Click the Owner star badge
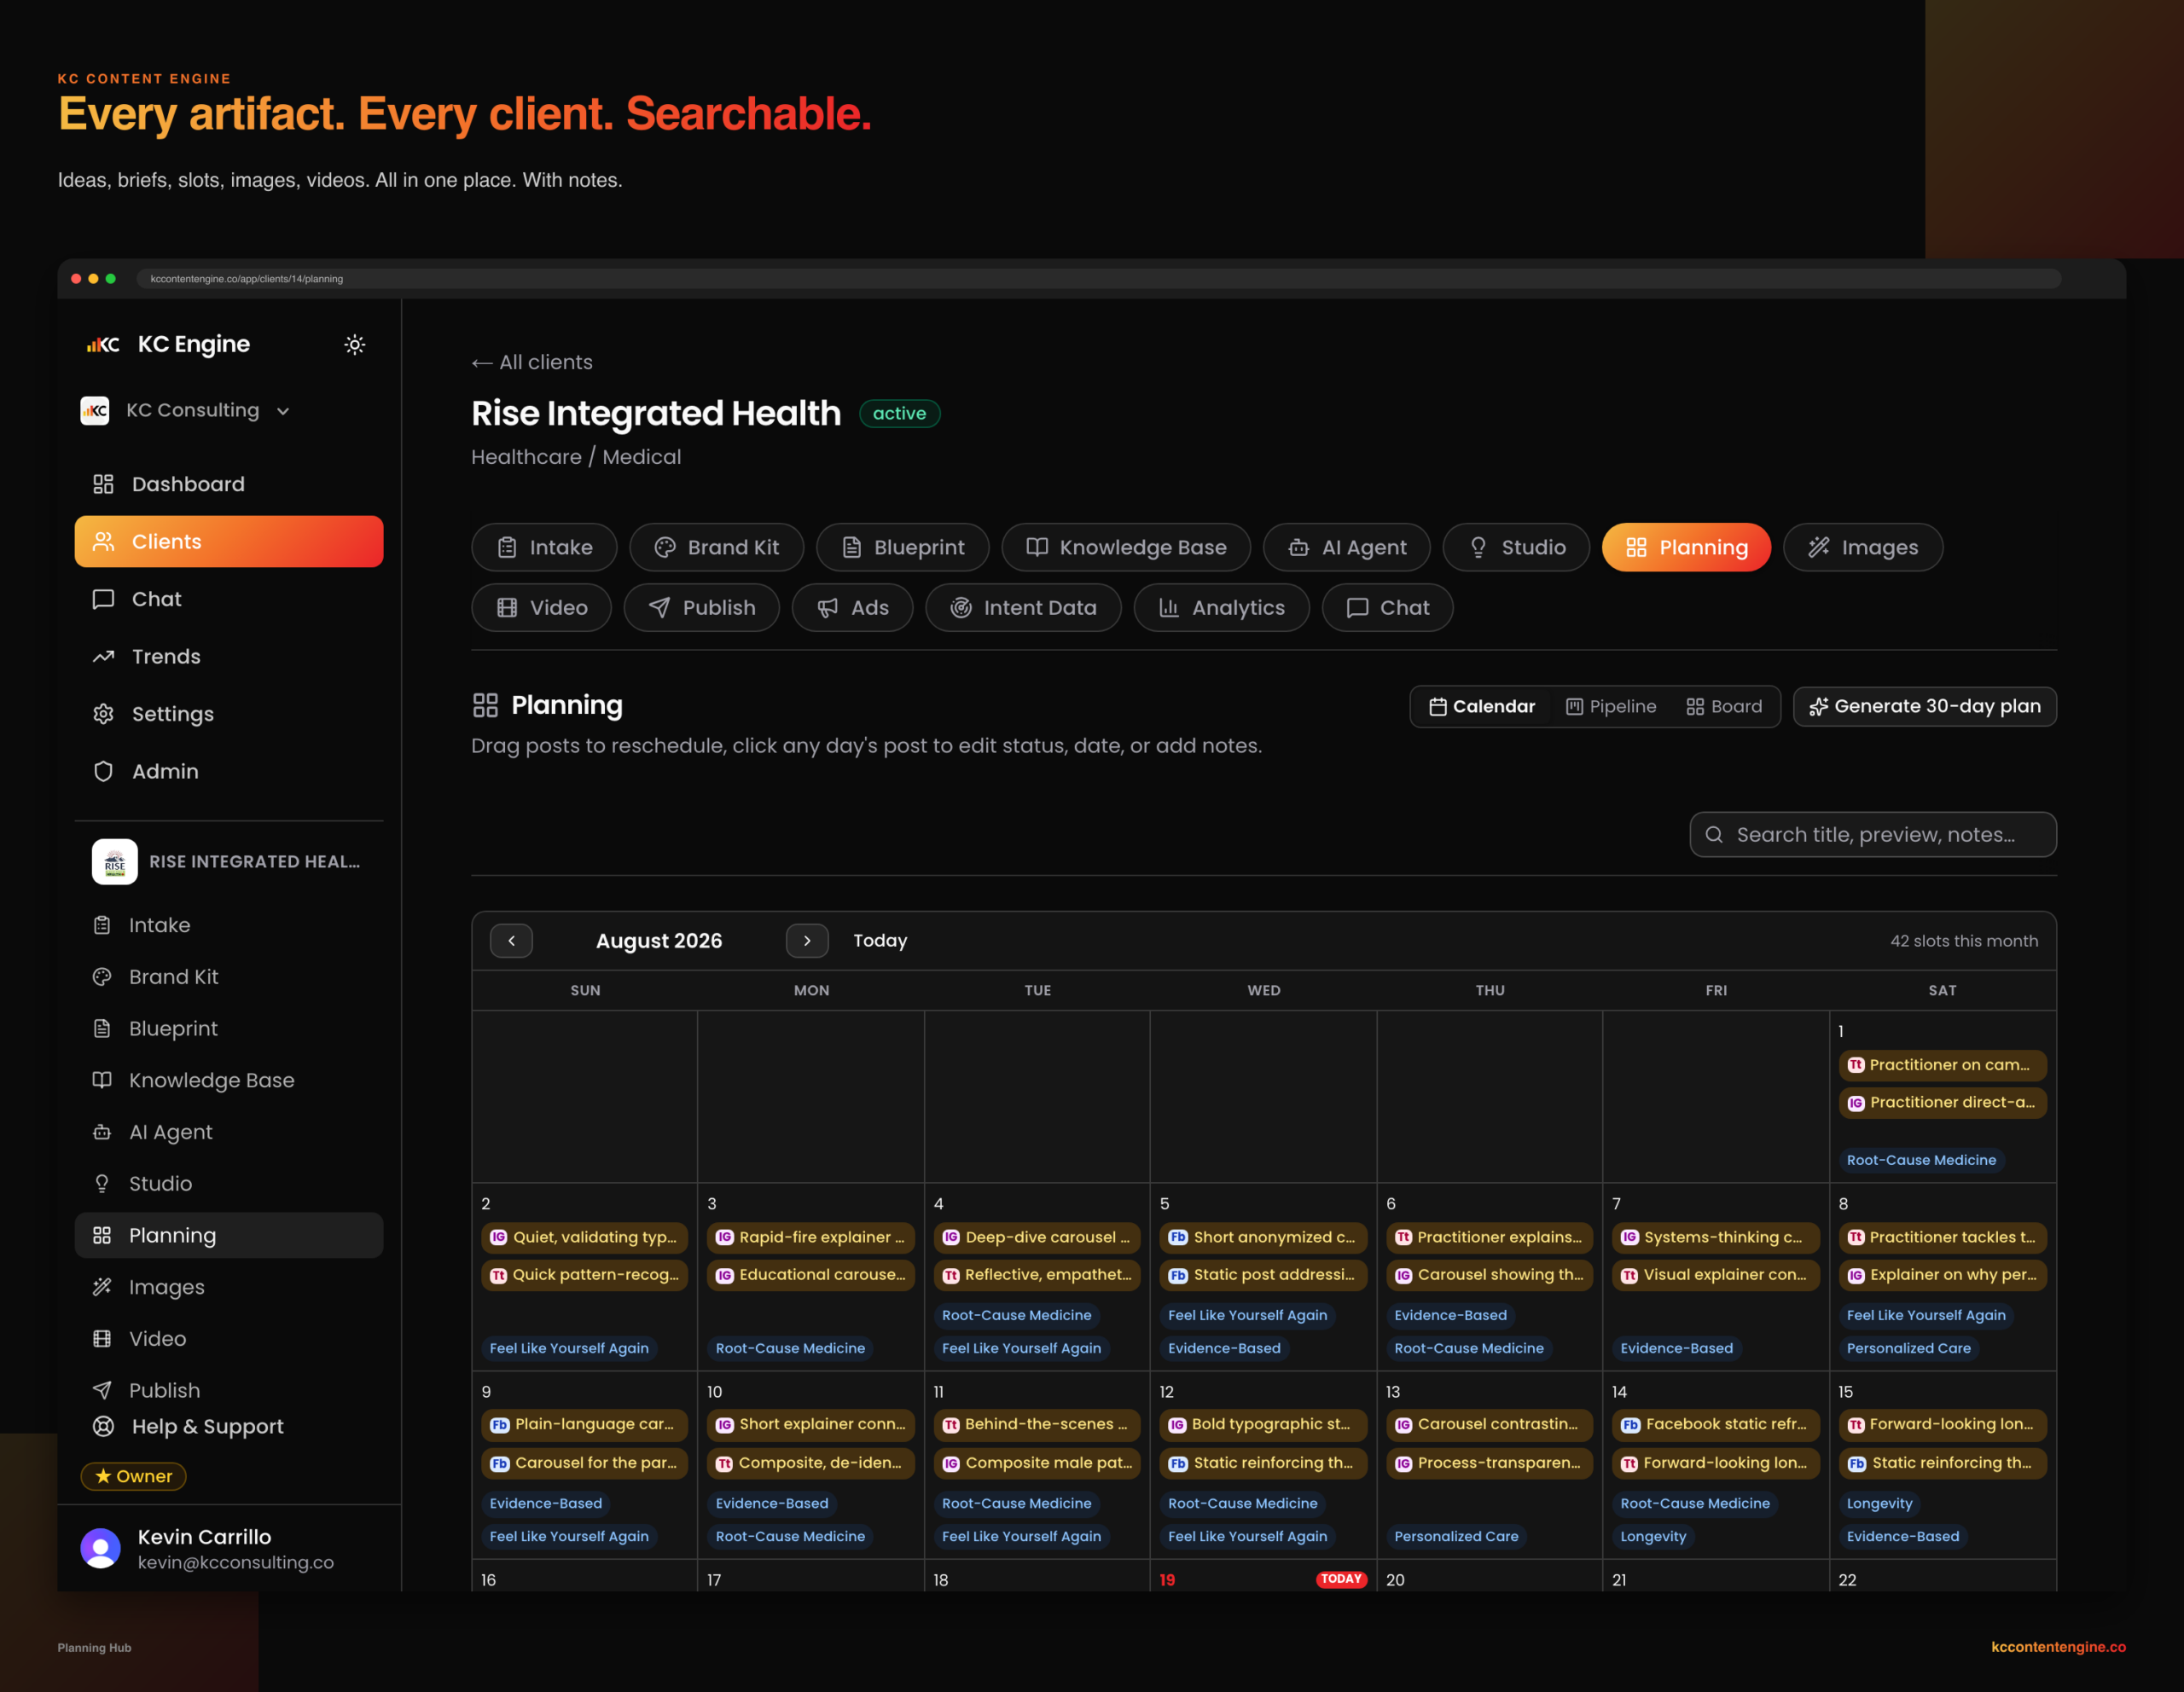 tap(133, 1476)
